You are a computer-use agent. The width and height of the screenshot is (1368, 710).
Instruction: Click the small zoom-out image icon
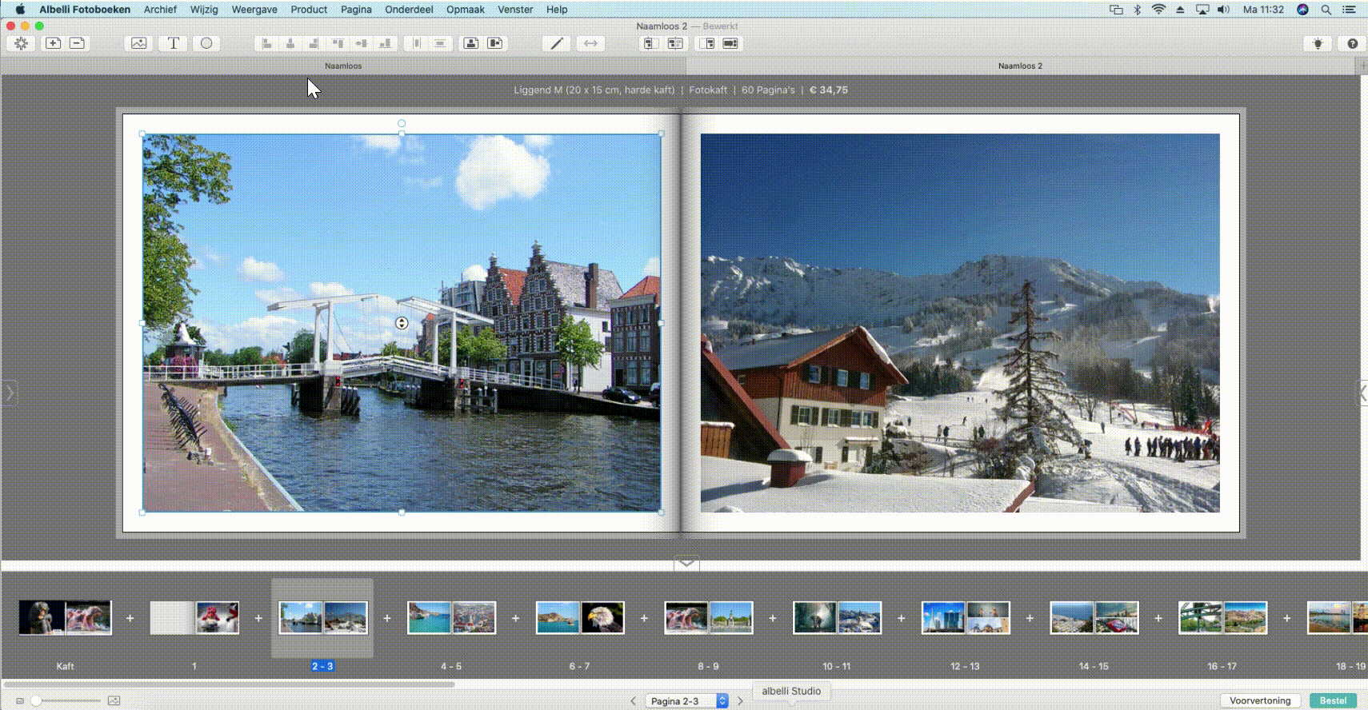pyautogui.click(x=20, y=701)
